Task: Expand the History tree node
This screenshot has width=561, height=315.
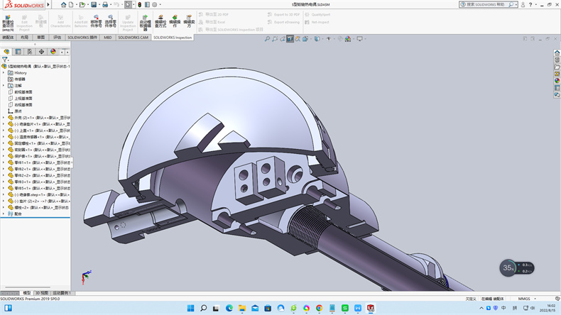Action: tap(4, 72)
